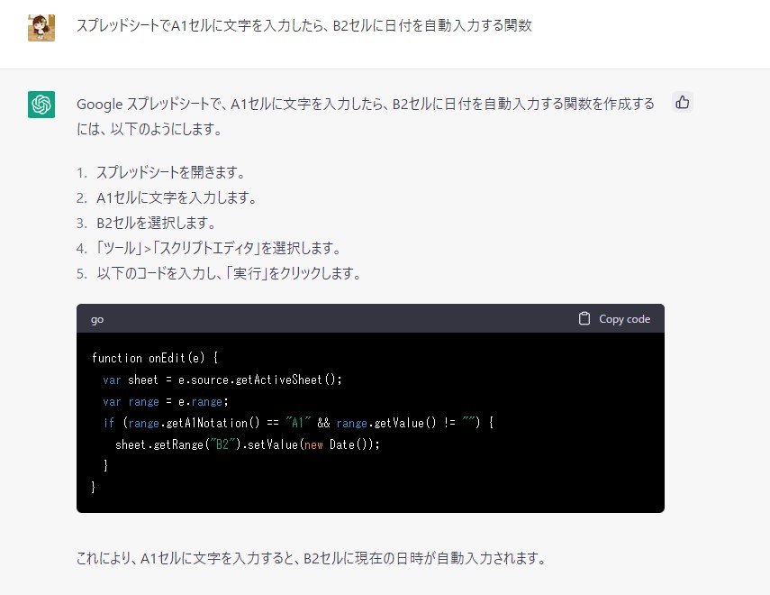Select step 3 about selecting cell B2
770x595 pixels.
click(156, 223)
